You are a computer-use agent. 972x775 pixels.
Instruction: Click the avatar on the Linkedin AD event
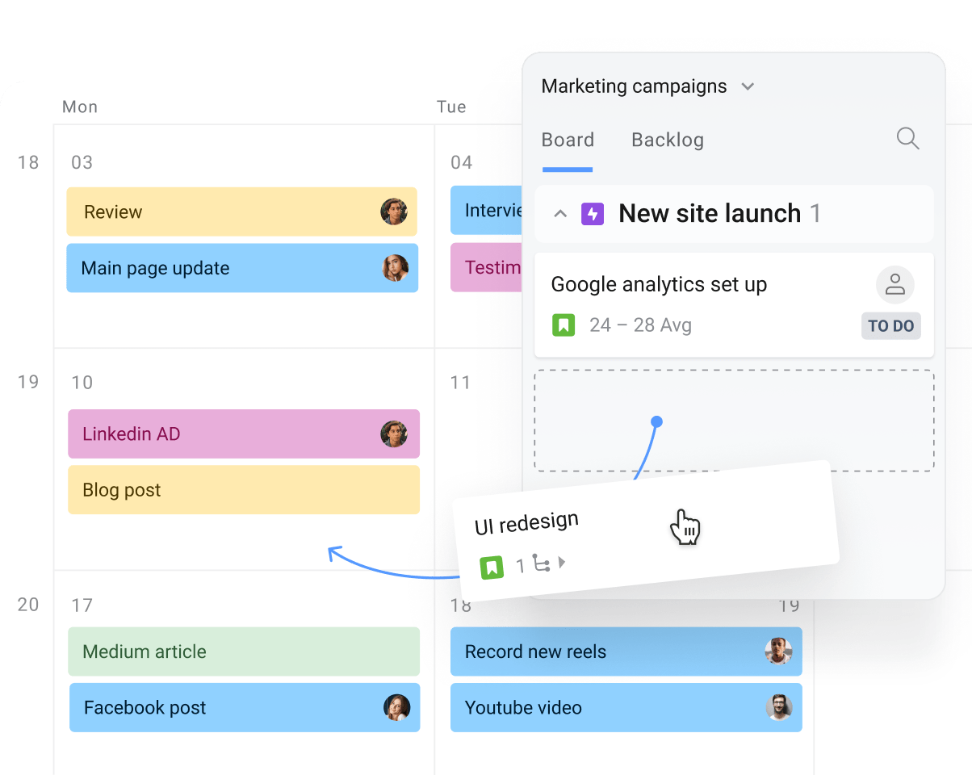coord(396,434)
